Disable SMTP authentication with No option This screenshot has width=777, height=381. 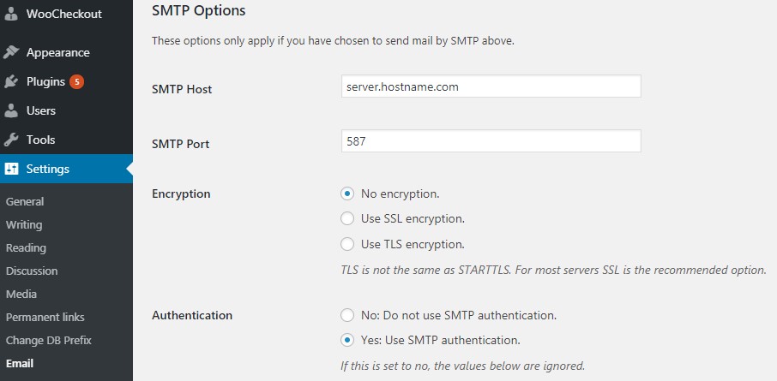[347, 315]
